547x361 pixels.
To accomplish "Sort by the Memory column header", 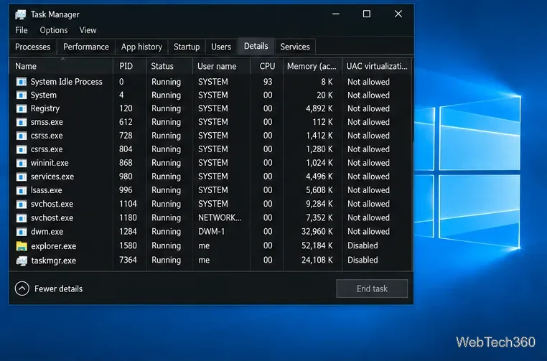I will click(312, 66).
